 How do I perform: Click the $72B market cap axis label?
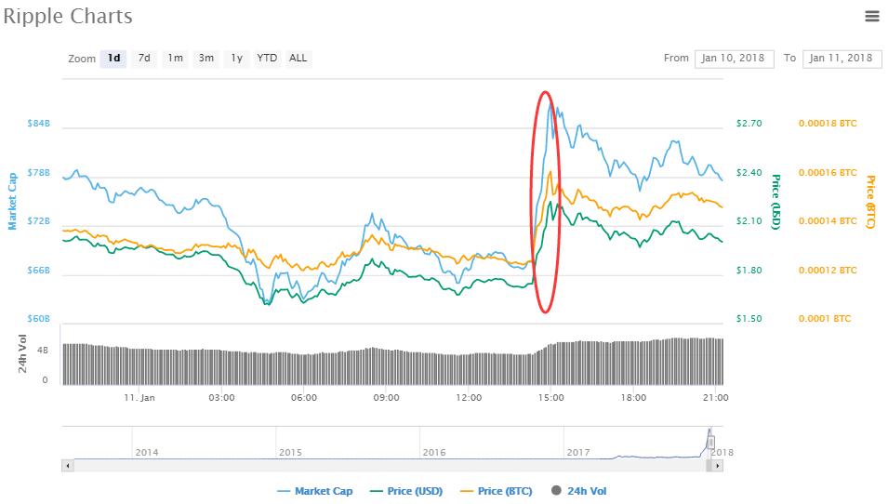click(38, 221)
